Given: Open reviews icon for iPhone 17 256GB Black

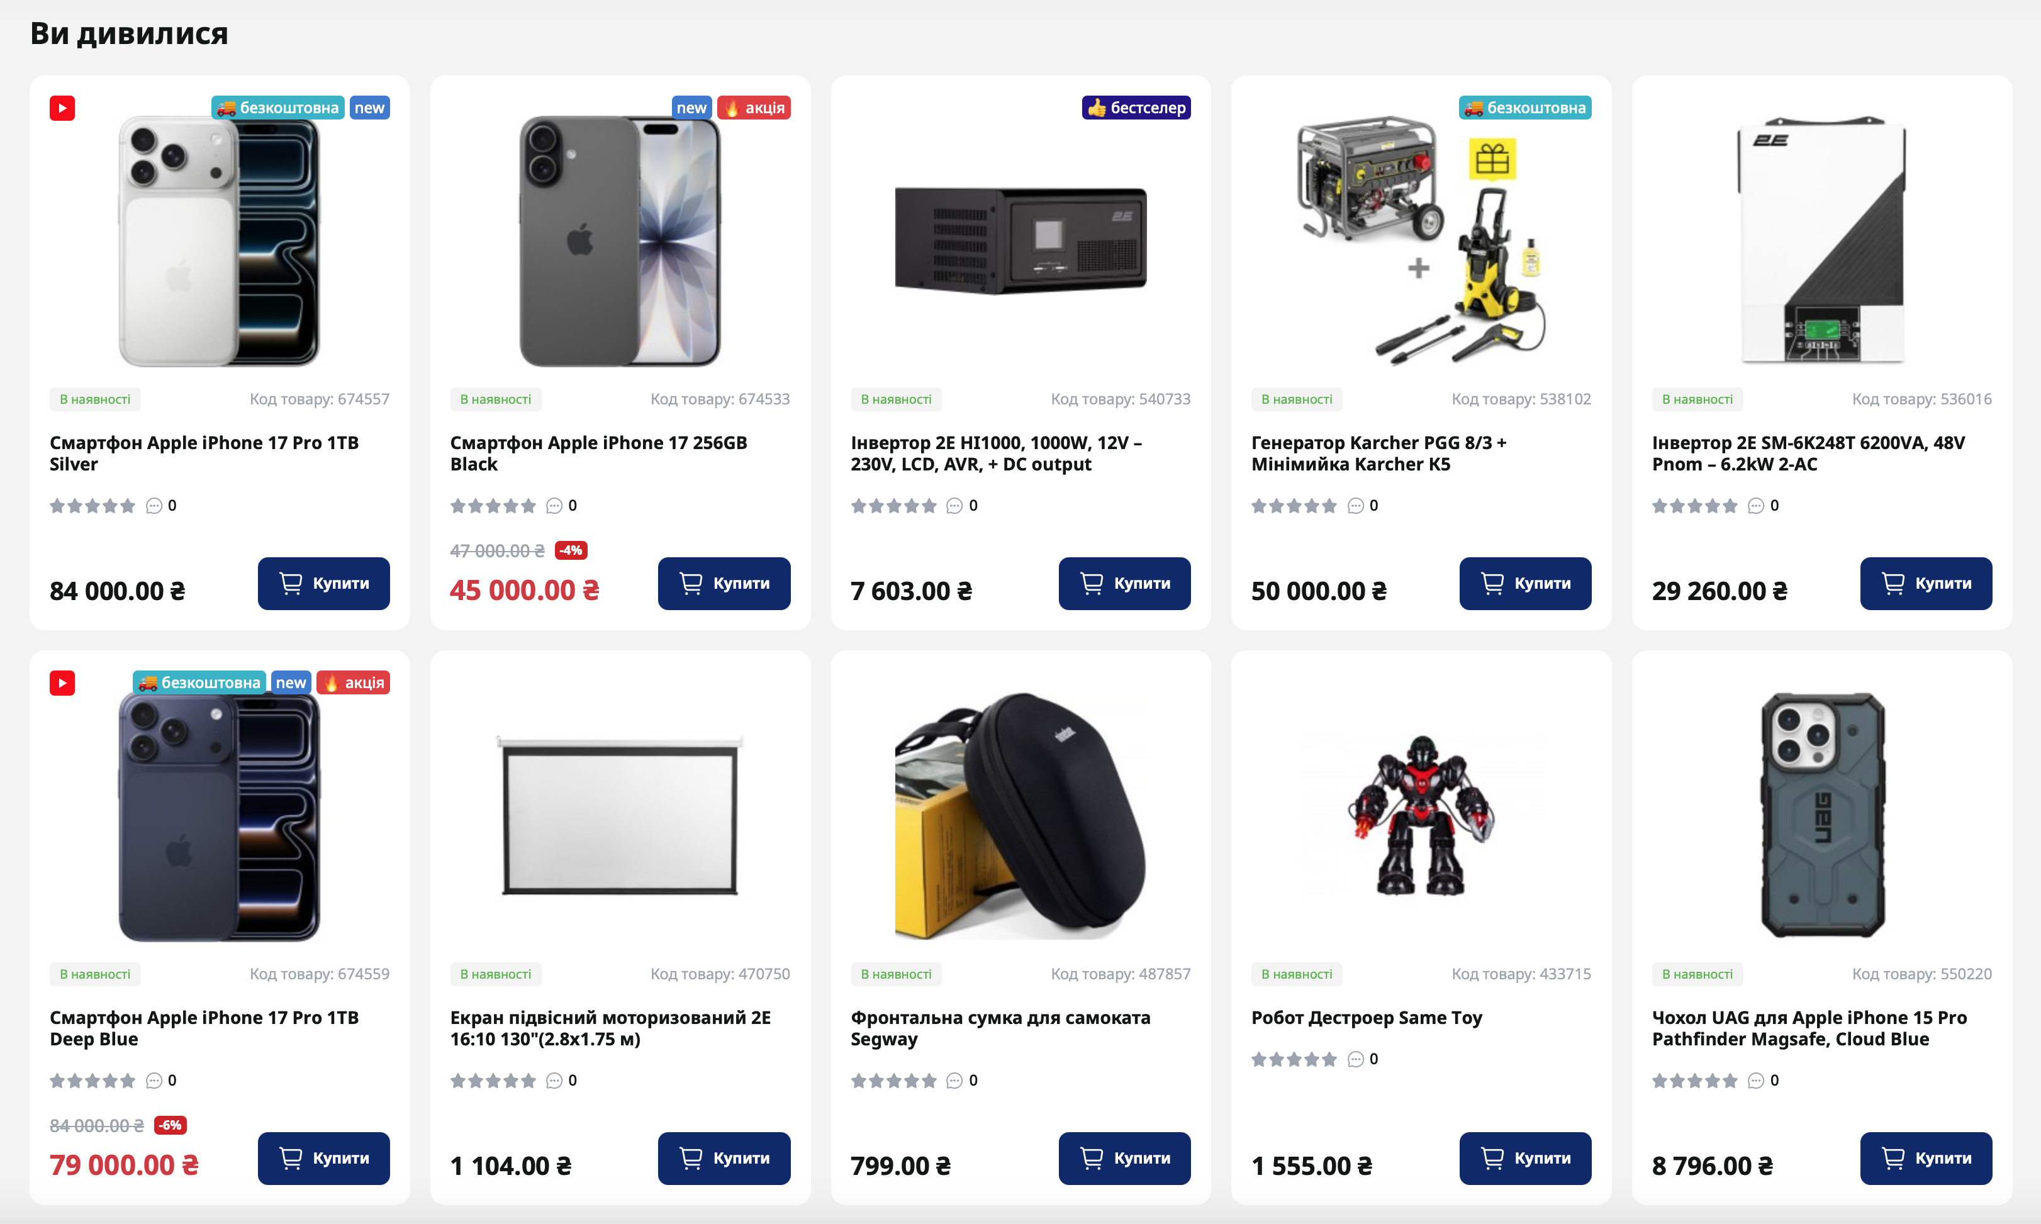Looking at the screenshot, I should [x=554, y=506].
